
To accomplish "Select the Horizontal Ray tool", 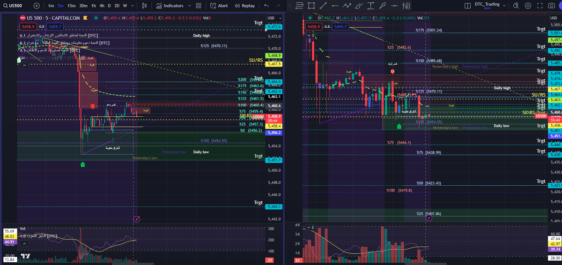I will point(335,6).
